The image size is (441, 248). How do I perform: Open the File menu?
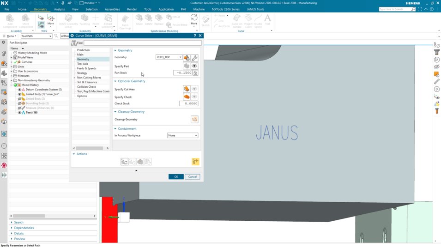coord(6,9)
